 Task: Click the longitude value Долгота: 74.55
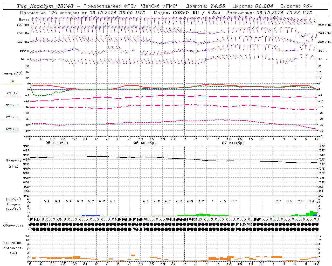coord(205,6)
